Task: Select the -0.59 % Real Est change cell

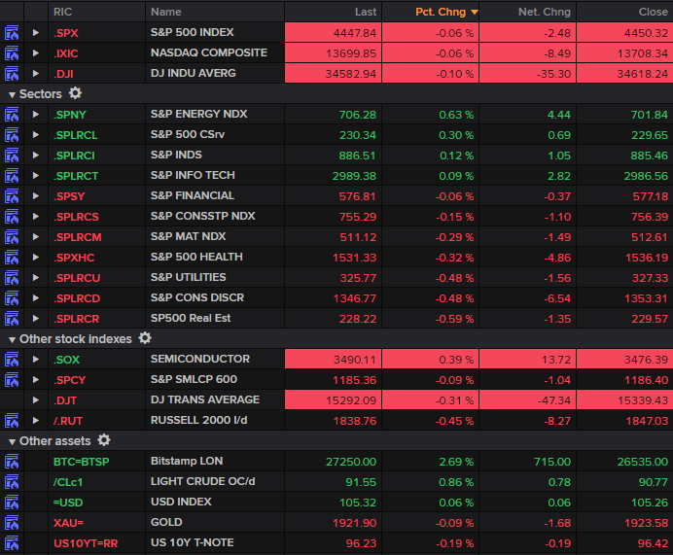Action: 431,319
